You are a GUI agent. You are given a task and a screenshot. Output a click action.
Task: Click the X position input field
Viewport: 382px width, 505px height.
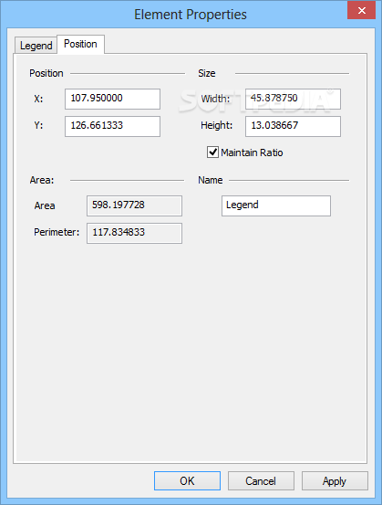[112, 99]
